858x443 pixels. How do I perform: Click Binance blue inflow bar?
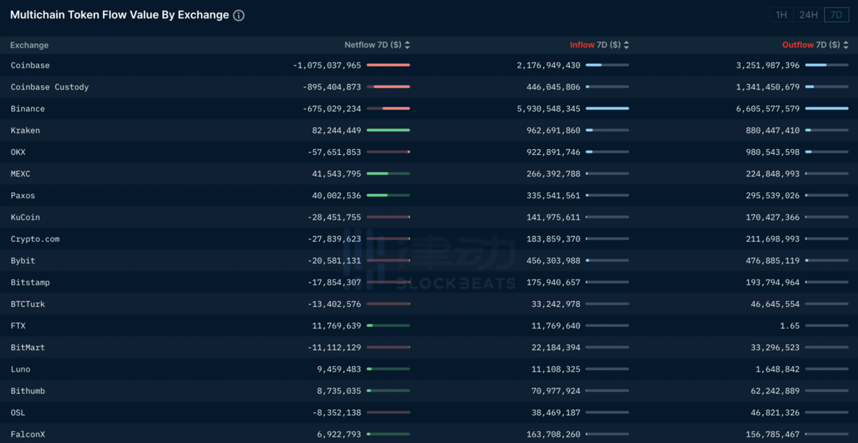pos(607,108)
